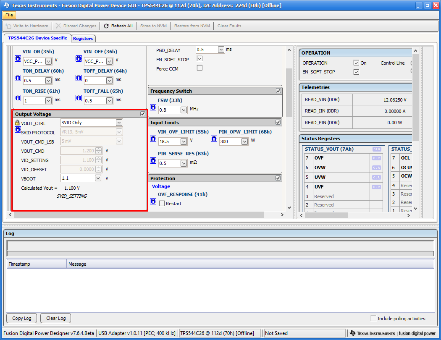
Task: Click the info icon next to FSW
Action: click(x=153, y=107)
